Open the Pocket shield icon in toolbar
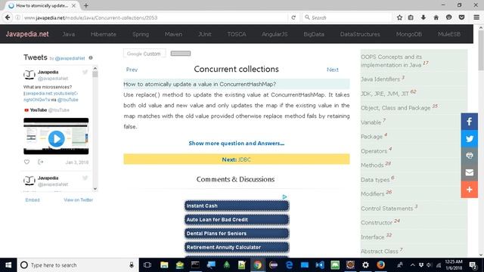Screen dimensions: 484x272 click(x=461, y=17)
